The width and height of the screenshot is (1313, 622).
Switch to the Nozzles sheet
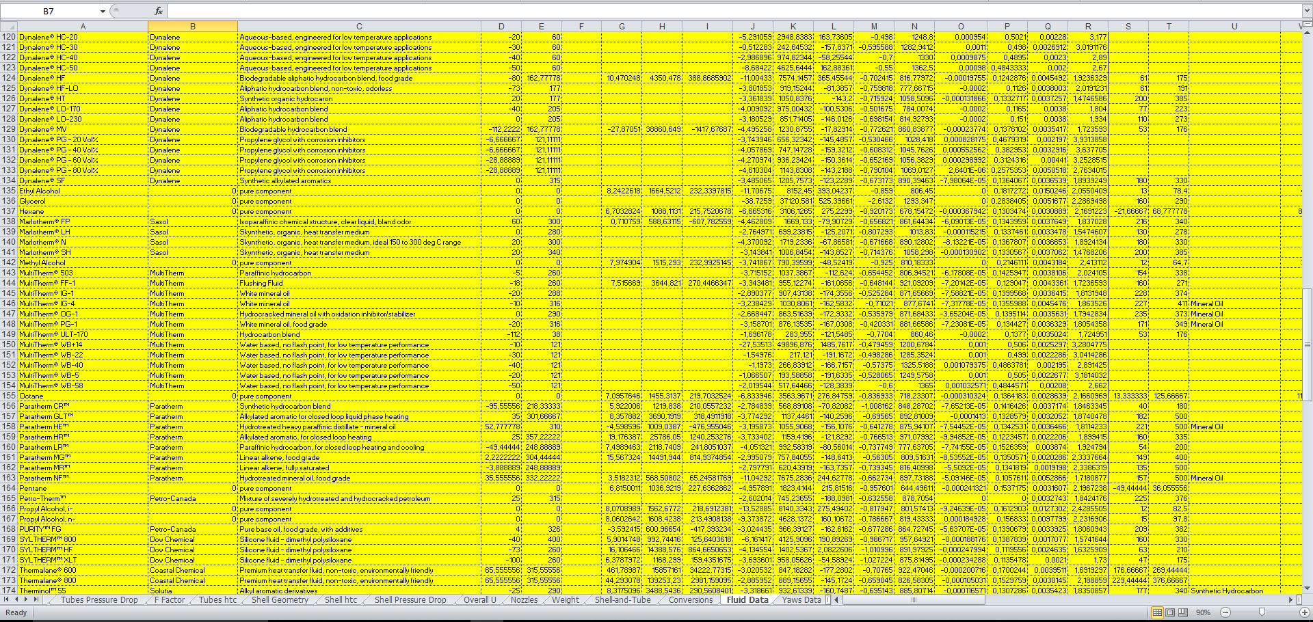point(525,600)
